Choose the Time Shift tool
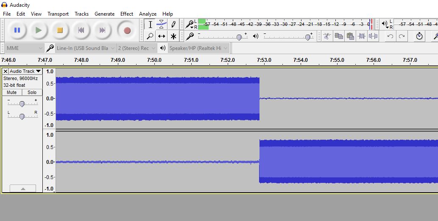 click(162, 36)
